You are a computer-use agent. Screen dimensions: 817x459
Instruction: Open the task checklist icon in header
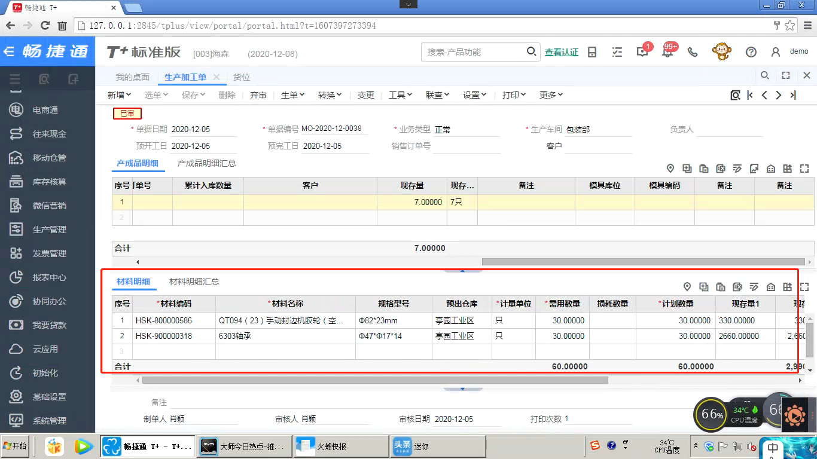coord(617,52)
